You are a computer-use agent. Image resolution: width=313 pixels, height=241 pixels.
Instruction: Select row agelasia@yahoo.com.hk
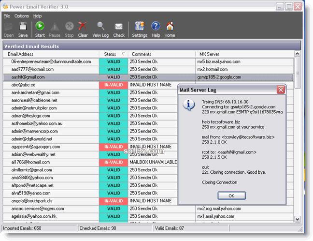pyautogui.click(x=148, y=216)
